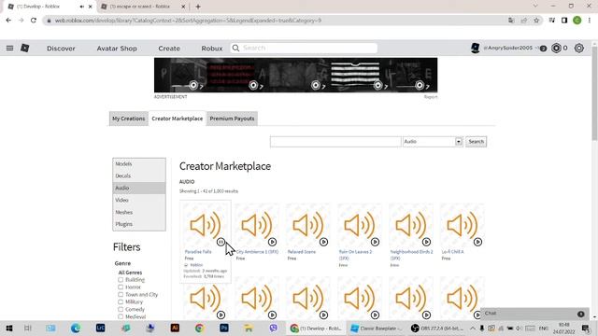Open Create in the Roblox navbar

click(169, 49)
